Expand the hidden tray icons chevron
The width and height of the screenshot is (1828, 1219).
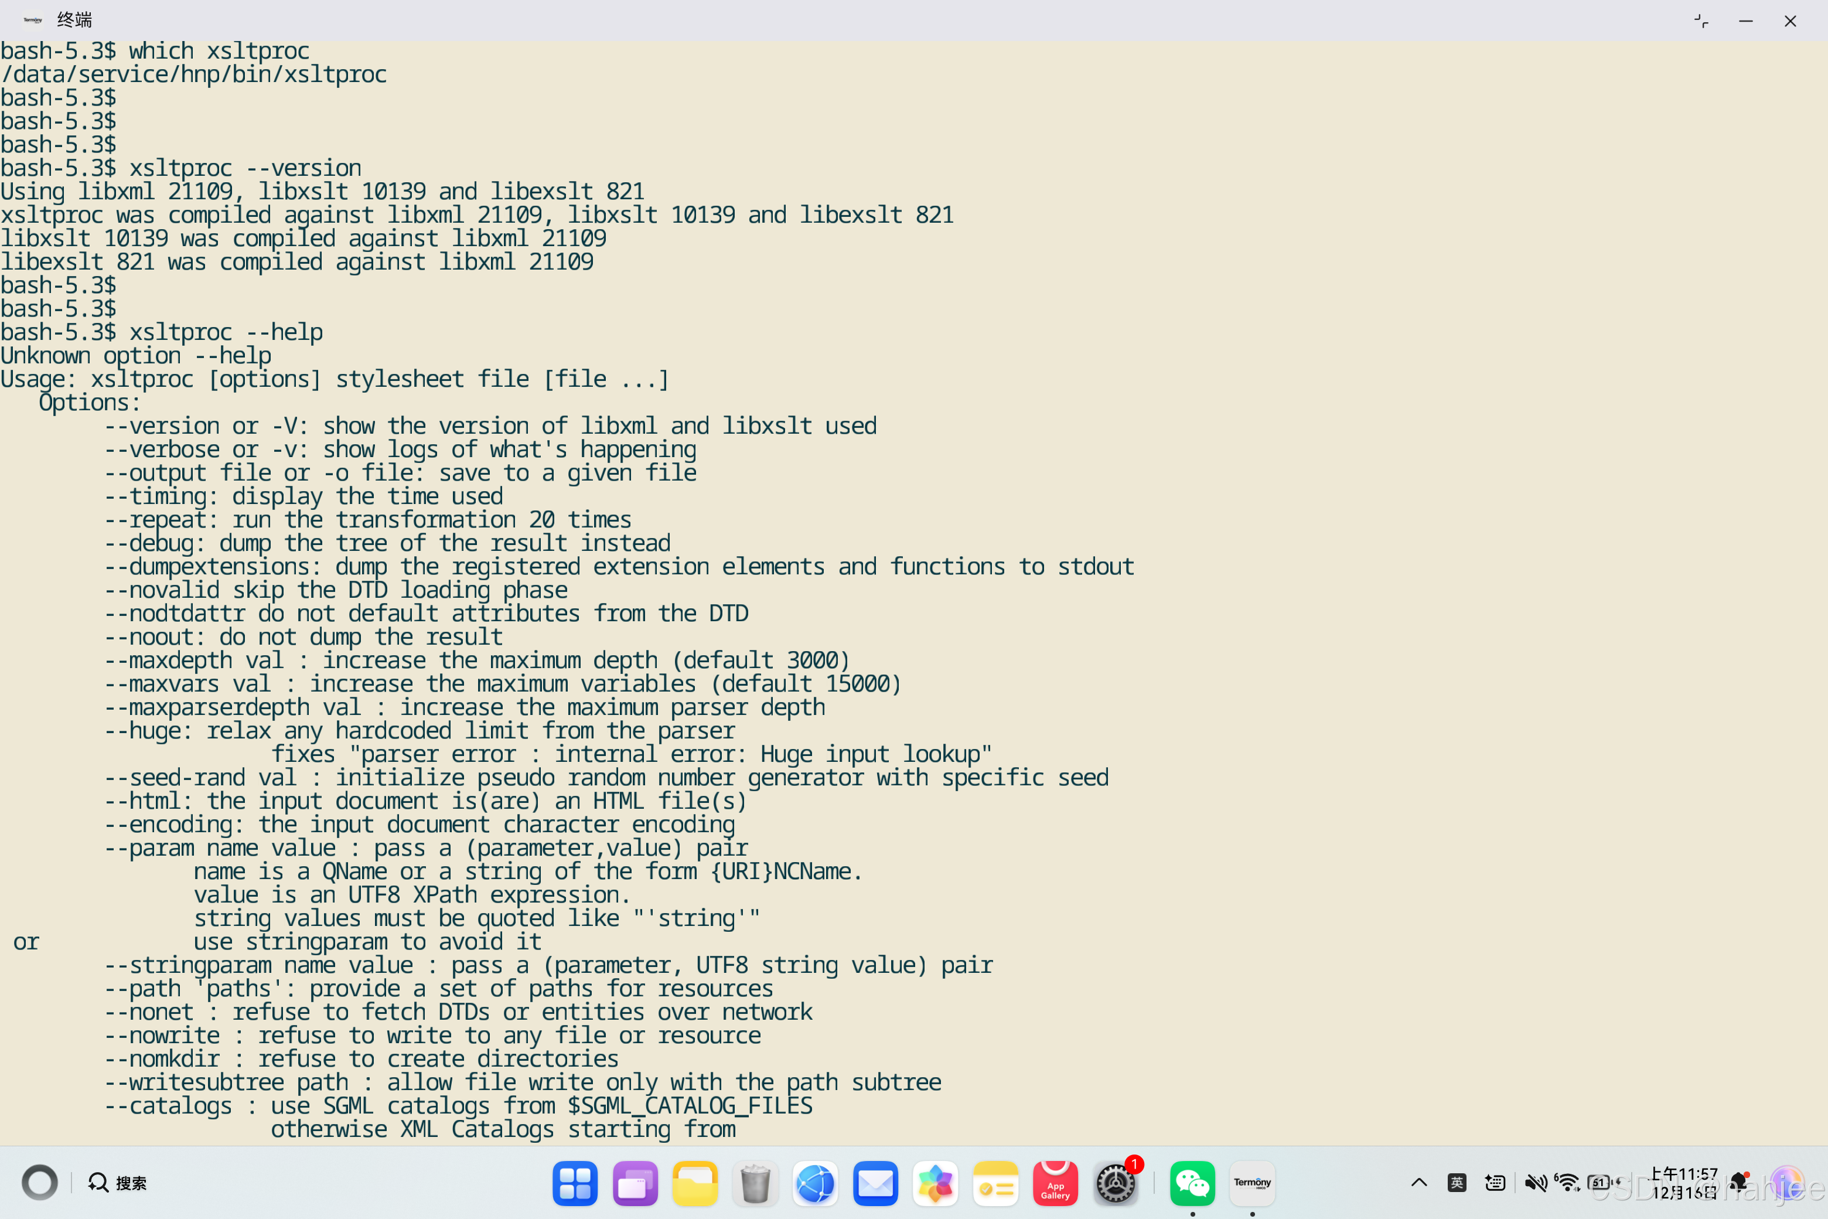1418,1183
